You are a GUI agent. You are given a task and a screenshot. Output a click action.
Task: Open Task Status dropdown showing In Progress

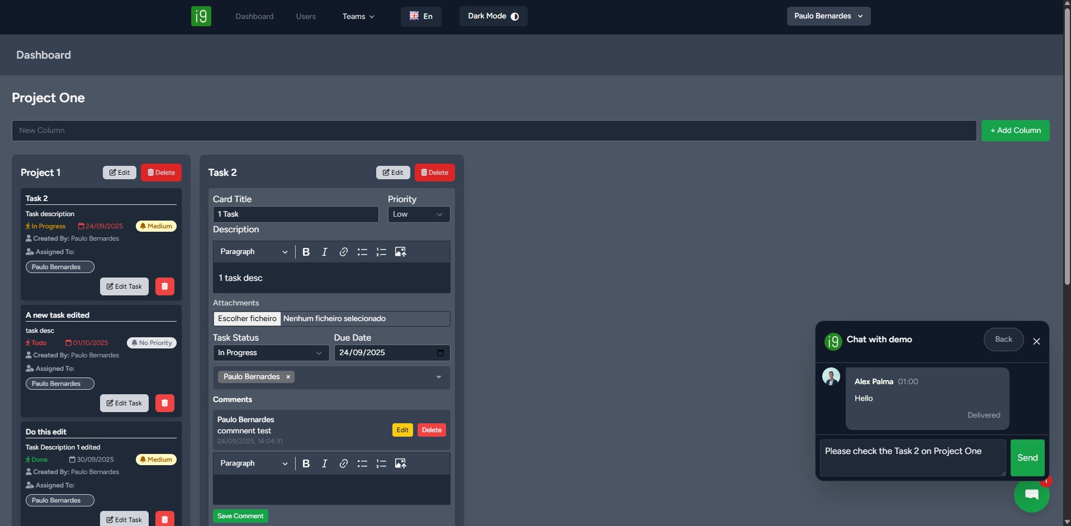[x=271, y=353]
